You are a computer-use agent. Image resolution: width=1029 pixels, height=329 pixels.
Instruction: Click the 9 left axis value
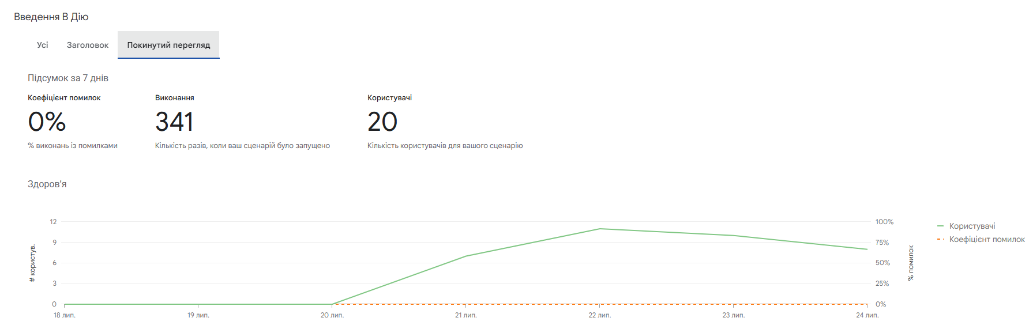pos(55,243)
